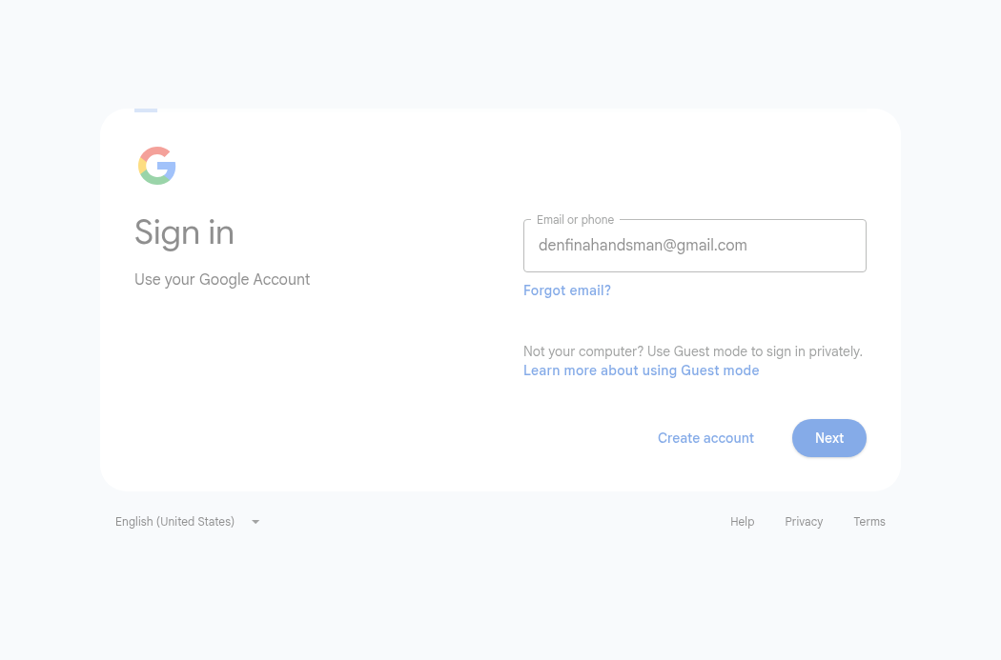Focus the Email or phone input field
This screenshot has width=1001, height=660.
pyautogui.click(x=695, y=246)
